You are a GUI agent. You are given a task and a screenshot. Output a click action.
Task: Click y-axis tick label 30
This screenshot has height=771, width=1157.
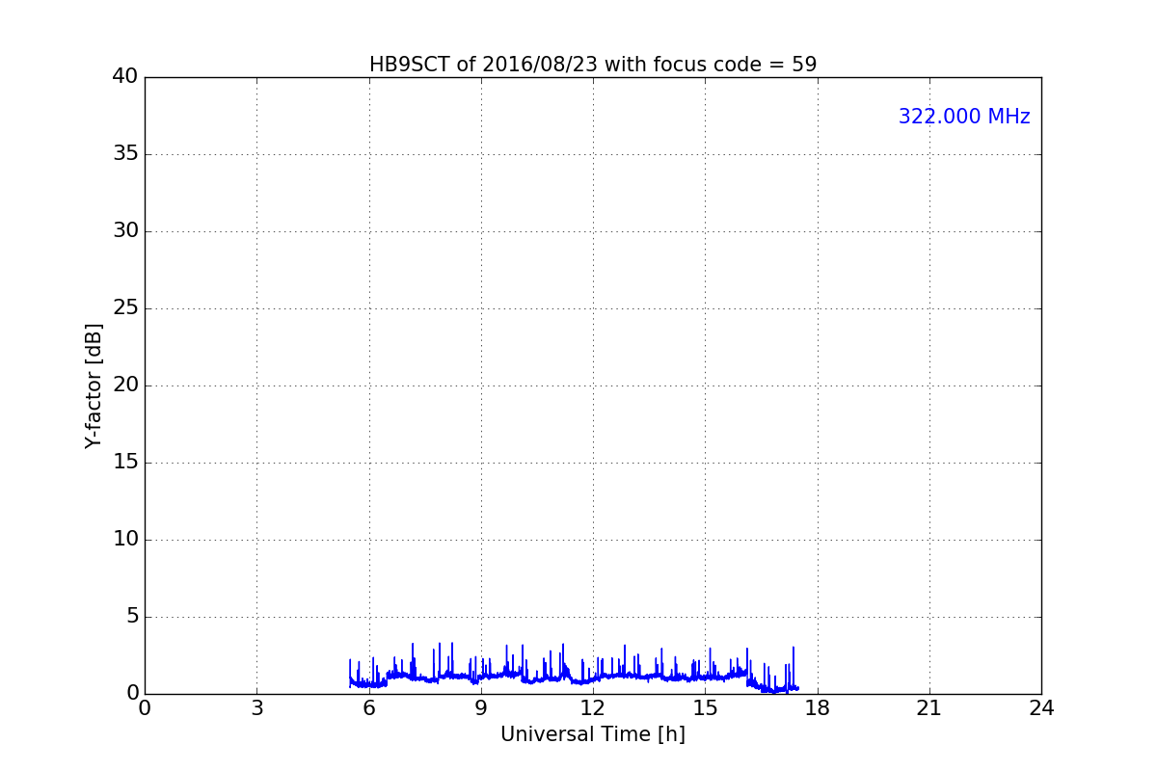coord(125,231)
